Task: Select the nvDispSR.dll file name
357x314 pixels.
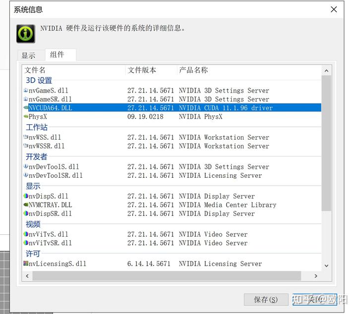Action: tap(50, 213)
